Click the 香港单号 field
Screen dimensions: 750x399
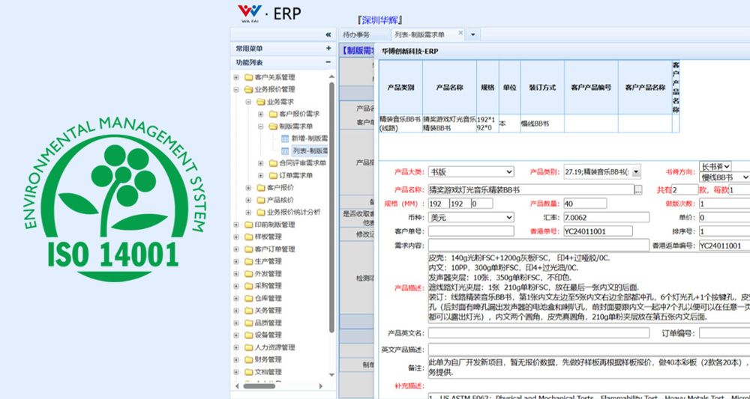(x=598, y=231)
